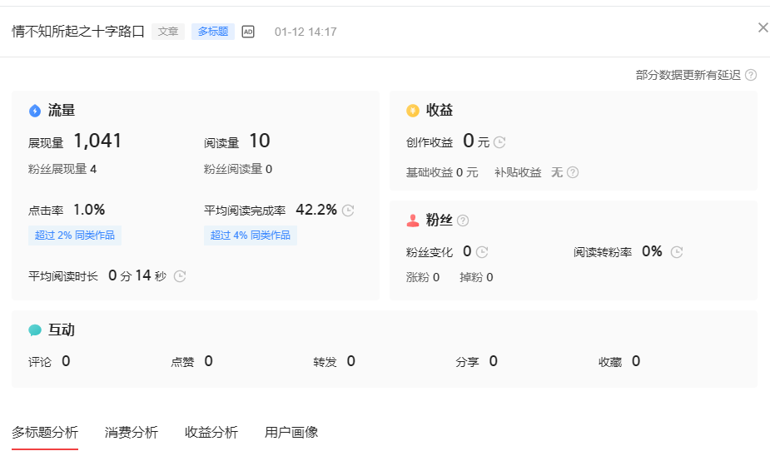Click the 掉粉 0 text
This screenshot has width=770, height=461.
[x=476, y=277]
